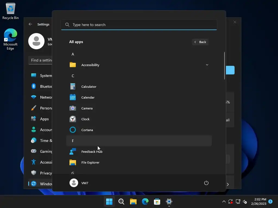This screenshot has width=278, height=208.
Task: Open File Explorer from the taskbar
Action: tap(133, 201)
